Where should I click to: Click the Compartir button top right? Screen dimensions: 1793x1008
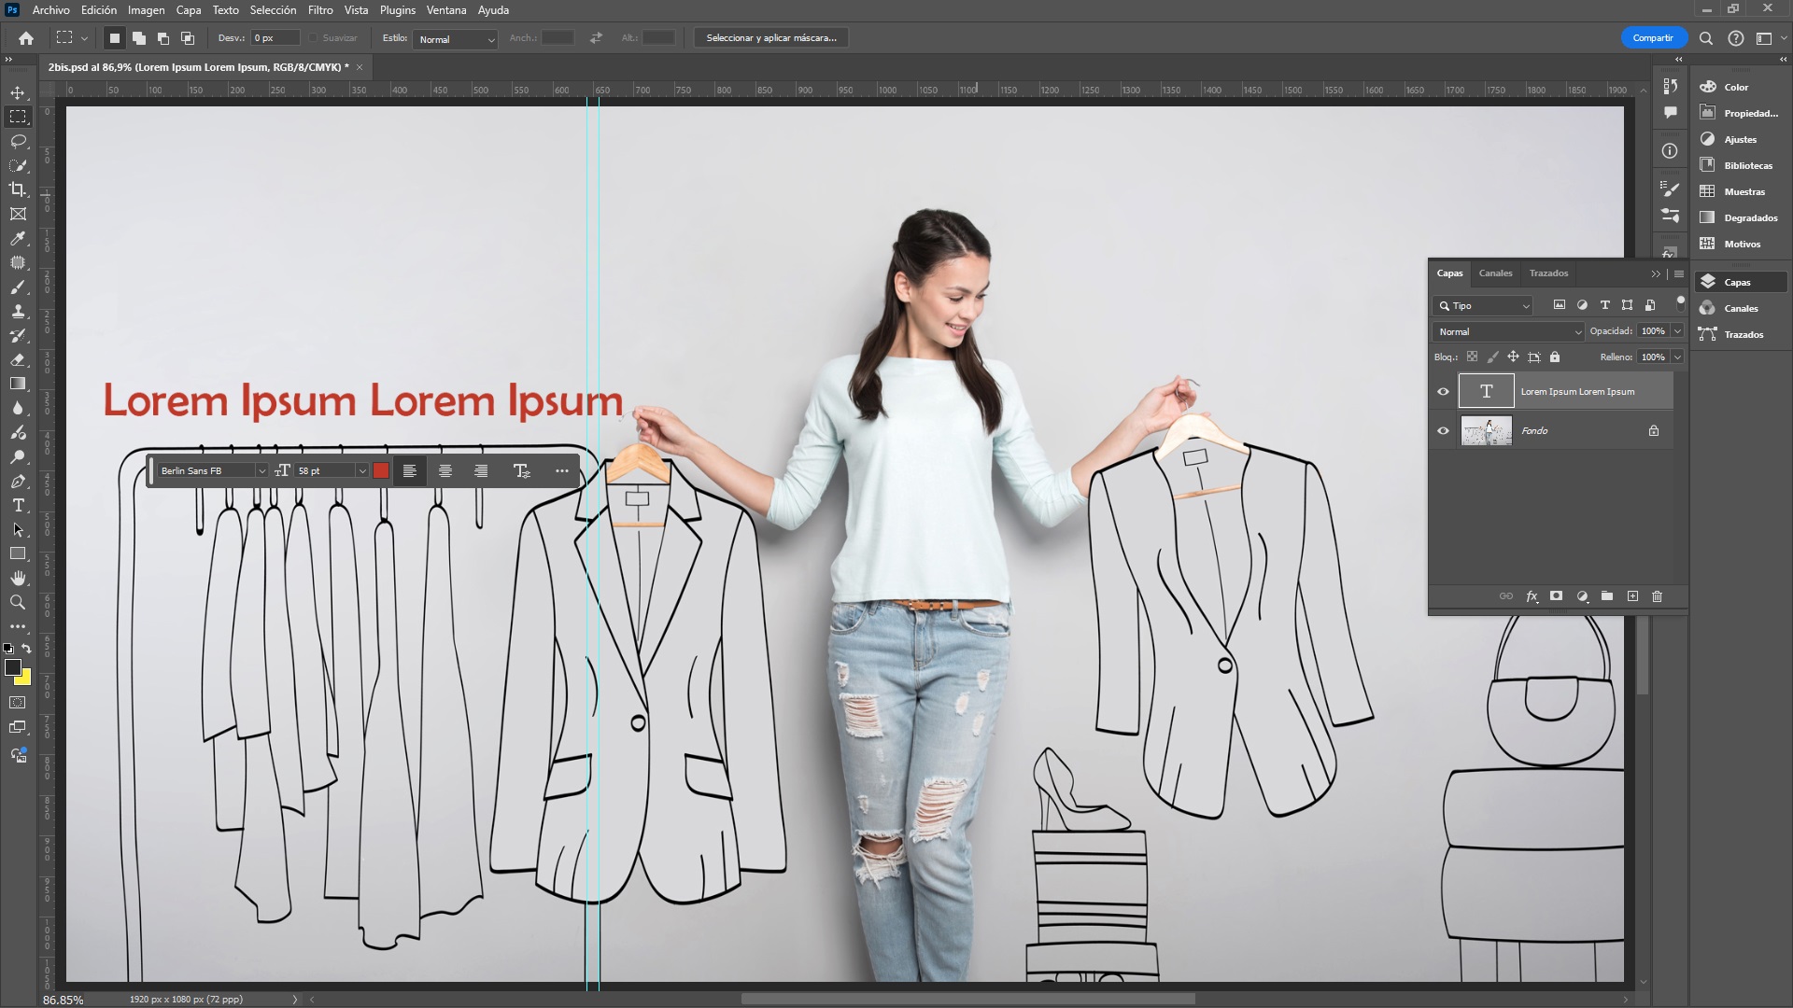point(1653,38)
